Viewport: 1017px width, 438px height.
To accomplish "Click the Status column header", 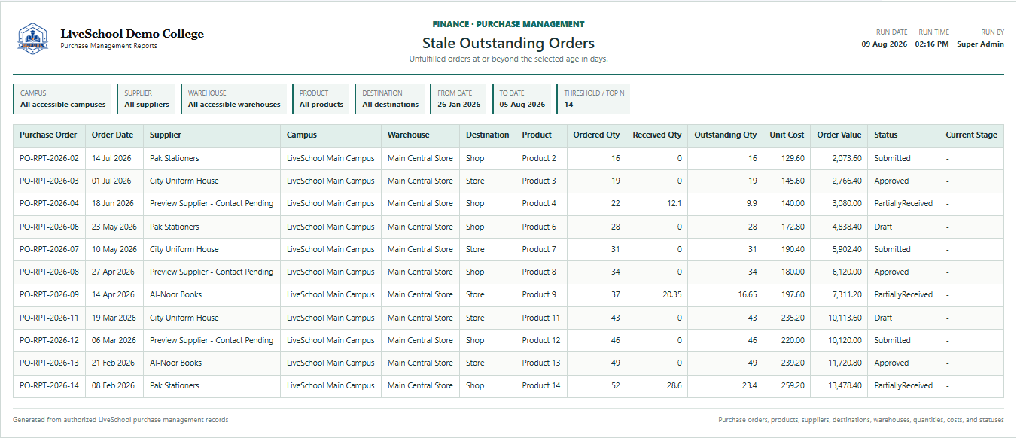I will pos(903,135).
